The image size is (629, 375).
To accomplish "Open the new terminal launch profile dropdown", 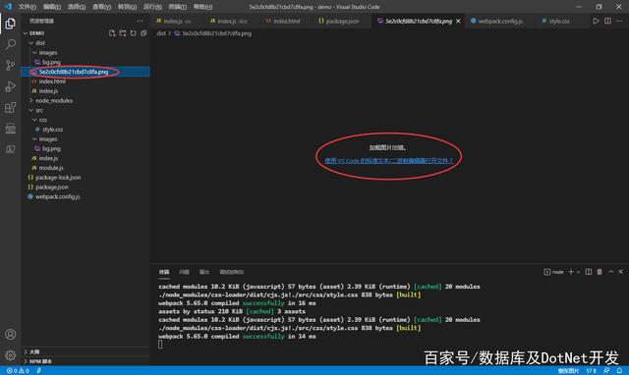I will (x=578, y=272).
